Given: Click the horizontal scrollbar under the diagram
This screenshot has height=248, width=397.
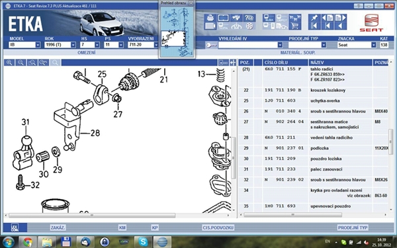Looking at the screenshot, I should point(92,216).
